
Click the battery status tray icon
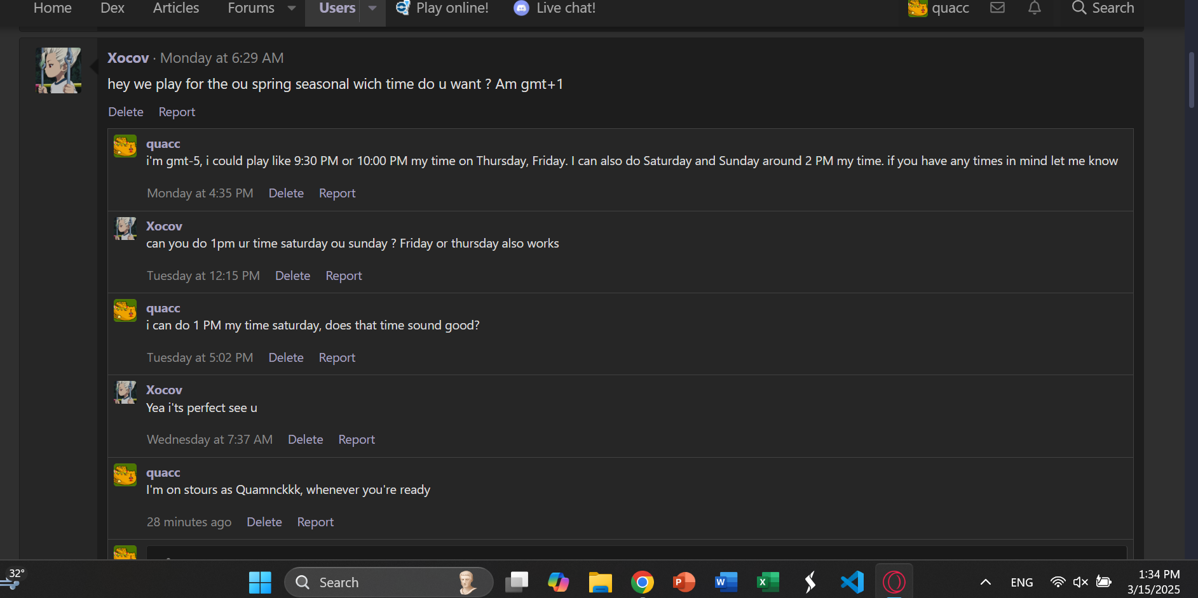coord(1104,582)
